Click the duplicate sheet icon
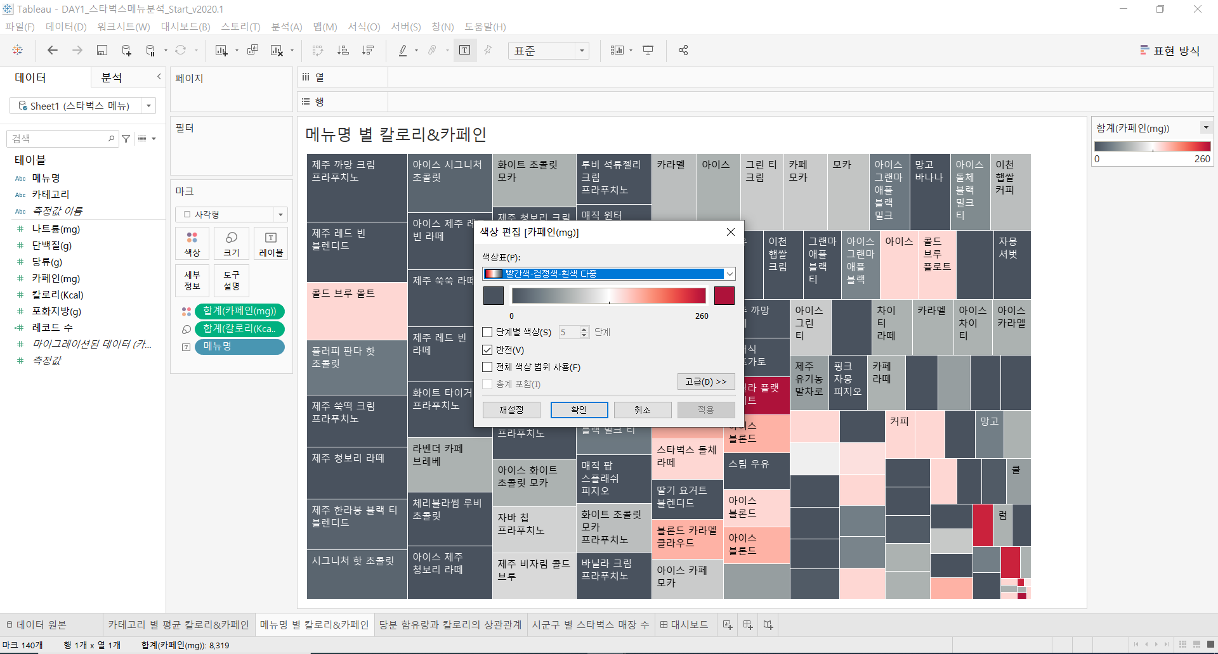This screenshot has height=654, width=1218. 252,50
